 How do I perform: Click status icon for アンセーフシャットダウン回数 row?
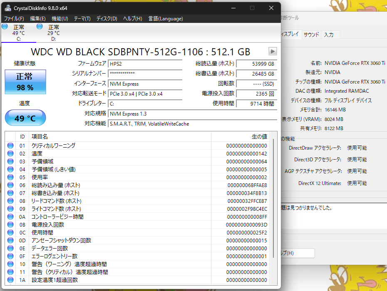pyautogui.click(x=10, y=240)
